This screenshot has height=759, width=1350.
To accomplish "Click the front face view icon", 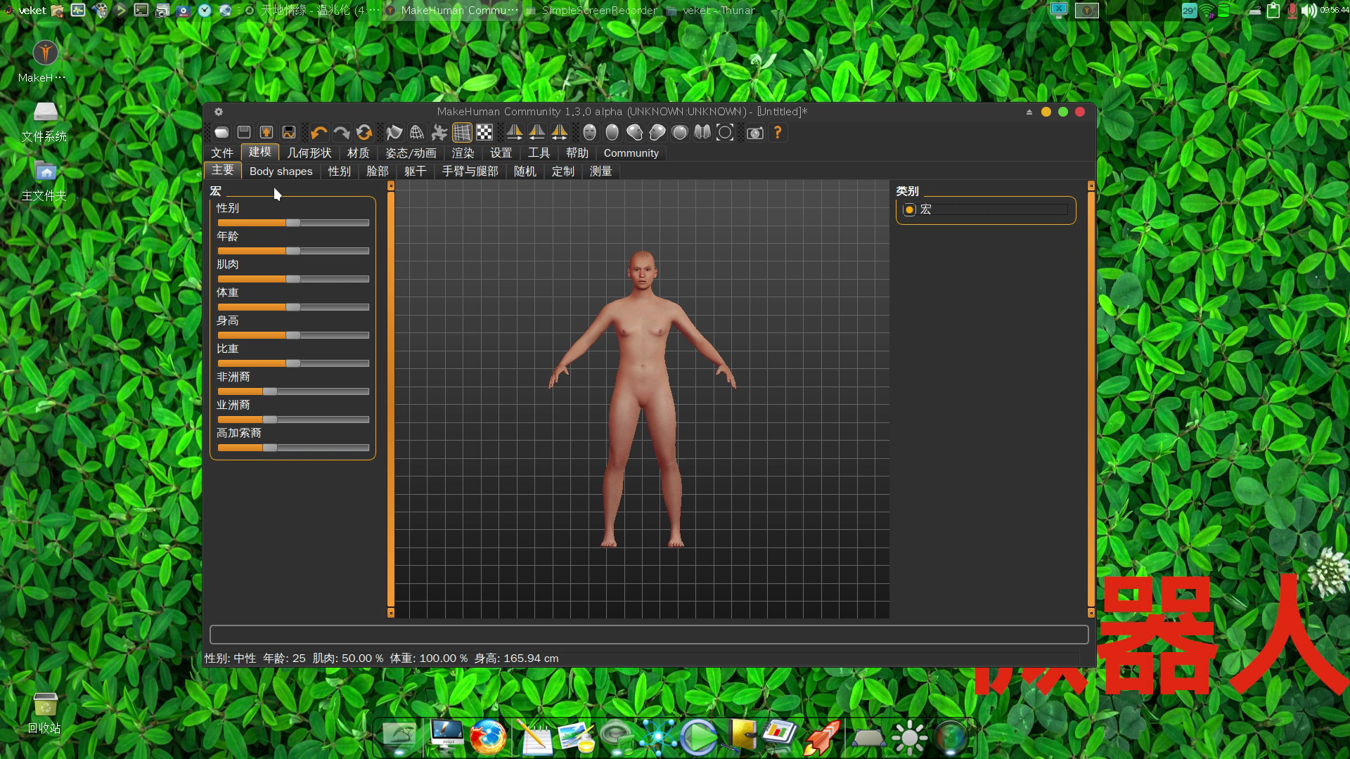I will pyautogui.click(x=590, y=133).
